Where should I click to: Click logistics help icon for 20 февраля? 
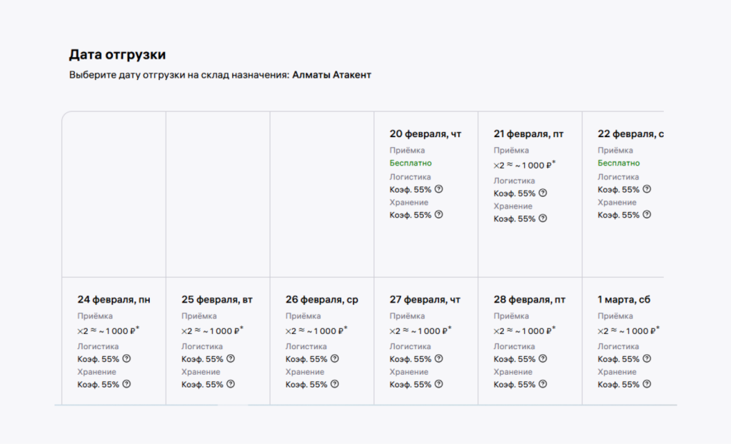[x=439, y=189]
